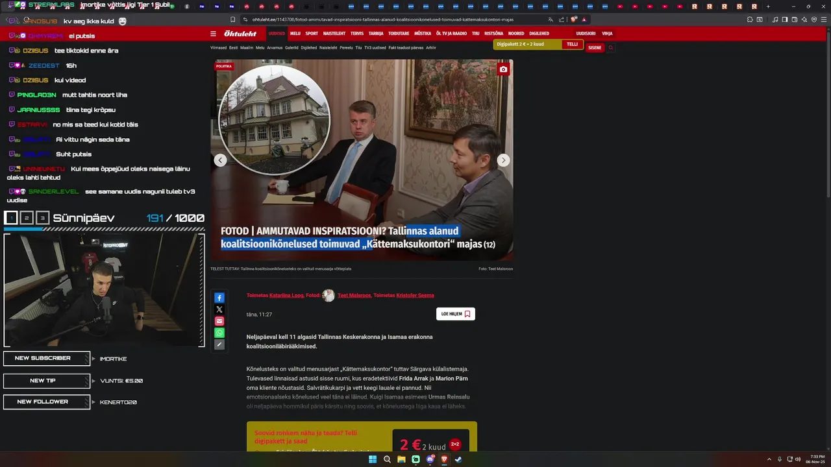Open Fakt teadust päevas link

[x=406, y=47]
